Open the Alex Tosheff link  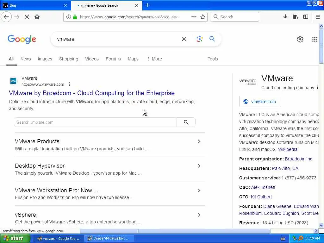click(263, 187)
